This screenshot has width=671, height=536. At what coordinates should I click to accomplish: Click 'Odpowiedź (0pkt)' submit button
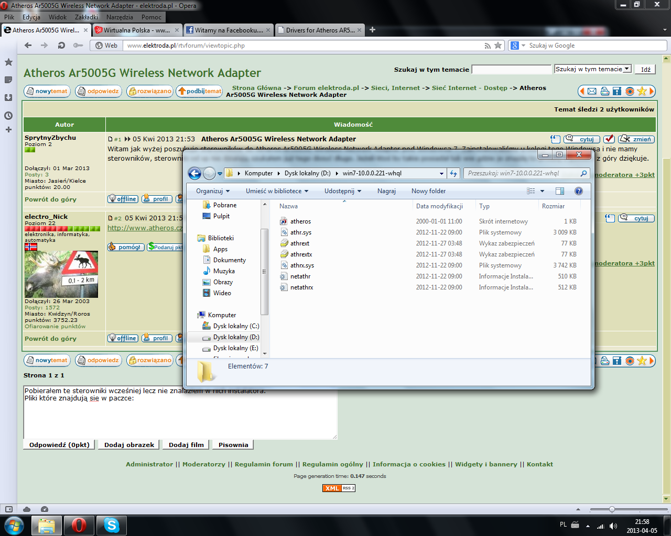click(59, 445)
